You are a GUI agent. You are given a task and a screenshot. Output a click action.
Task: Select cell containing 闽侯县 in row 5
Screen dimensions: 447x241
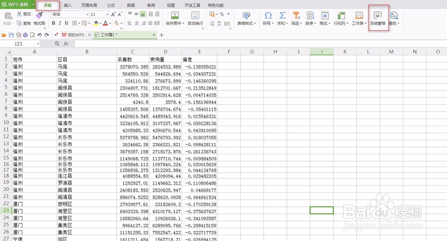87,87
